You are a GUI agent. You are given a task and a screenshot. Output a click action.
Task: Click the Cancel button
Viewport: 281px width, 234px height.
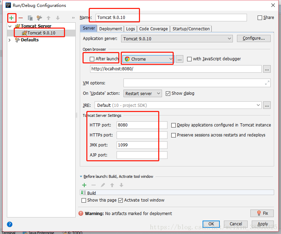(236, 224)
